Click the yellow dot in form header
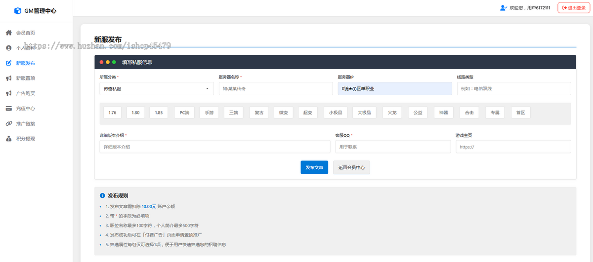Screen dimensions: 593x262 (x=108, y=62)
